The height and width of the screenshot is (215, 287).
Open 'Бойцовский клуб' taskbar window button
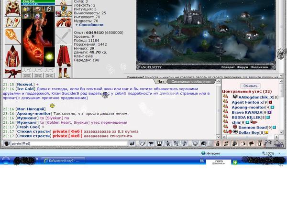coord(63,161)
